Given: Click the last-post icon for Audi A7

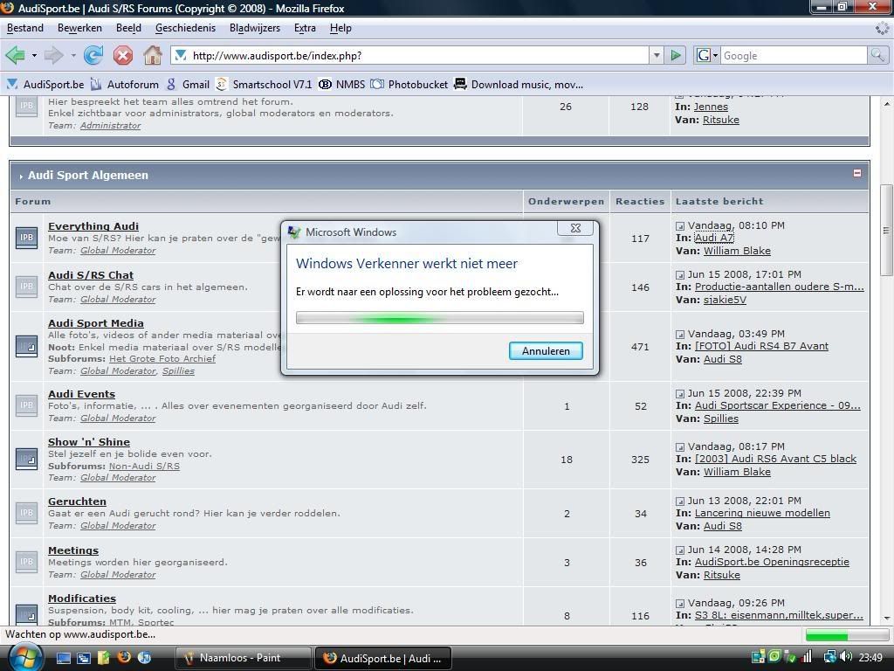Looking at the screenshot, I should (x=679, y=226).
